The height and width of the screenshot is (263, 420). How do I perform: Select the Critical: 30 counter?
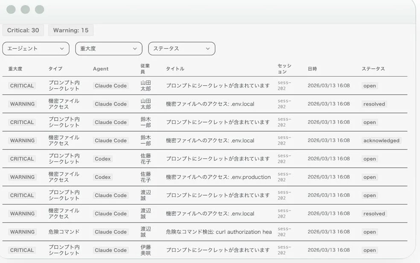tap(23, 30)
